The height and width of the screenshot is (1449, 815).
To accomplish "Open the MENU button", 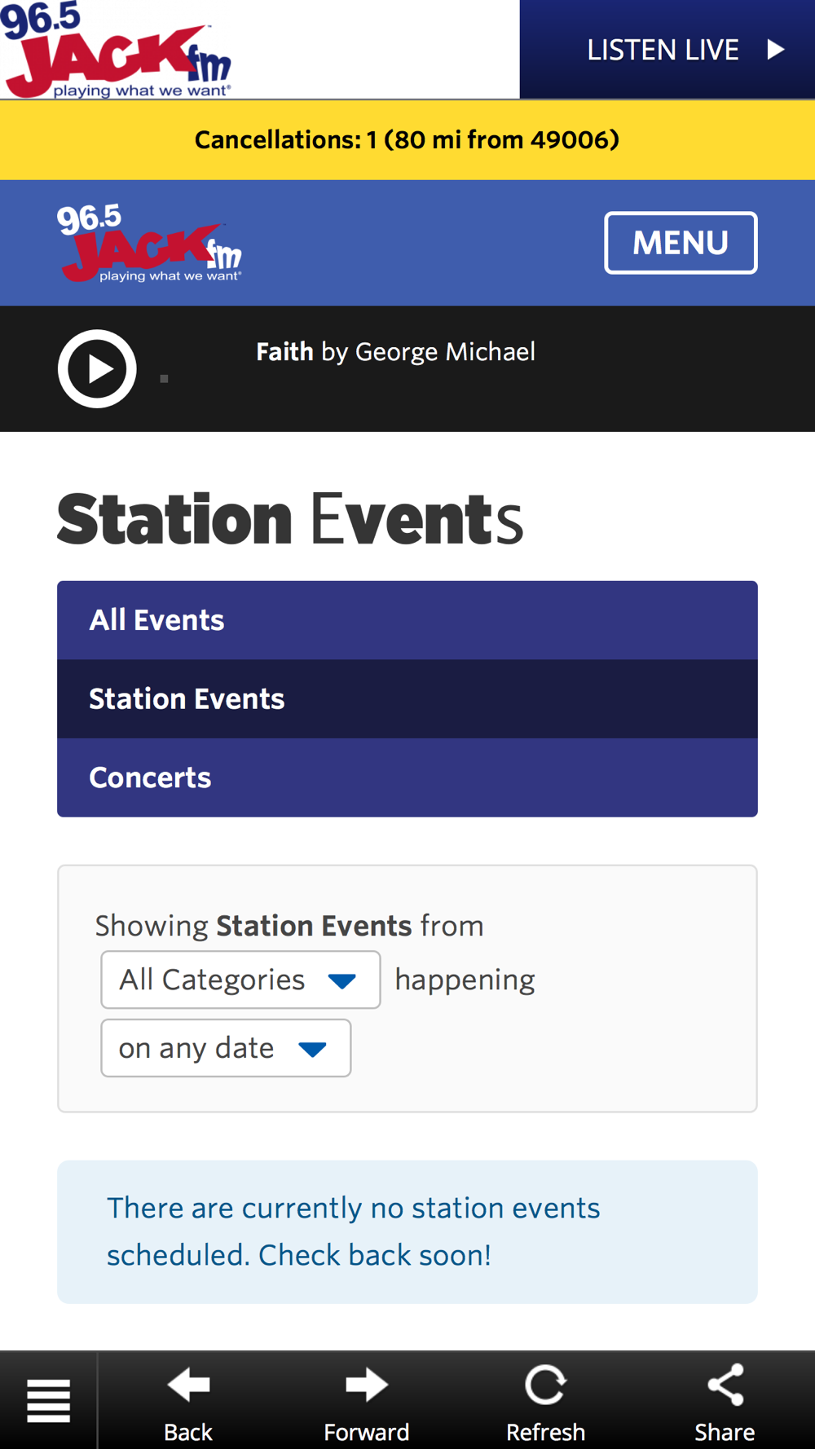I will (x=681, y=243).
